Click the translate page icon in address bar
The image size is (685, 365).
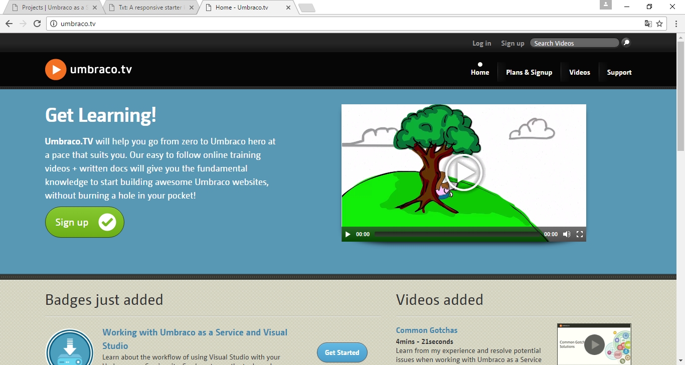pyautogui.click(x=648, y=24)
